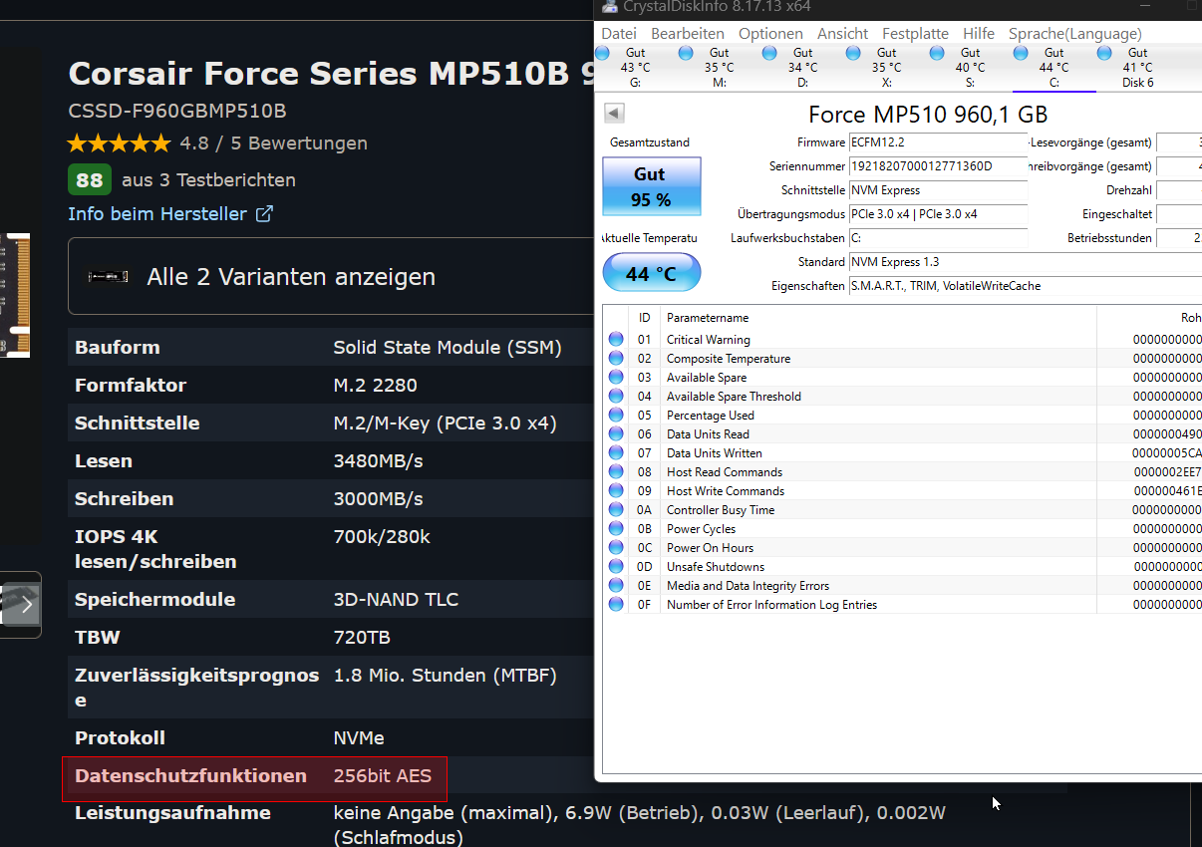Click the 44 °C temperature indicator

coord(651,273)
